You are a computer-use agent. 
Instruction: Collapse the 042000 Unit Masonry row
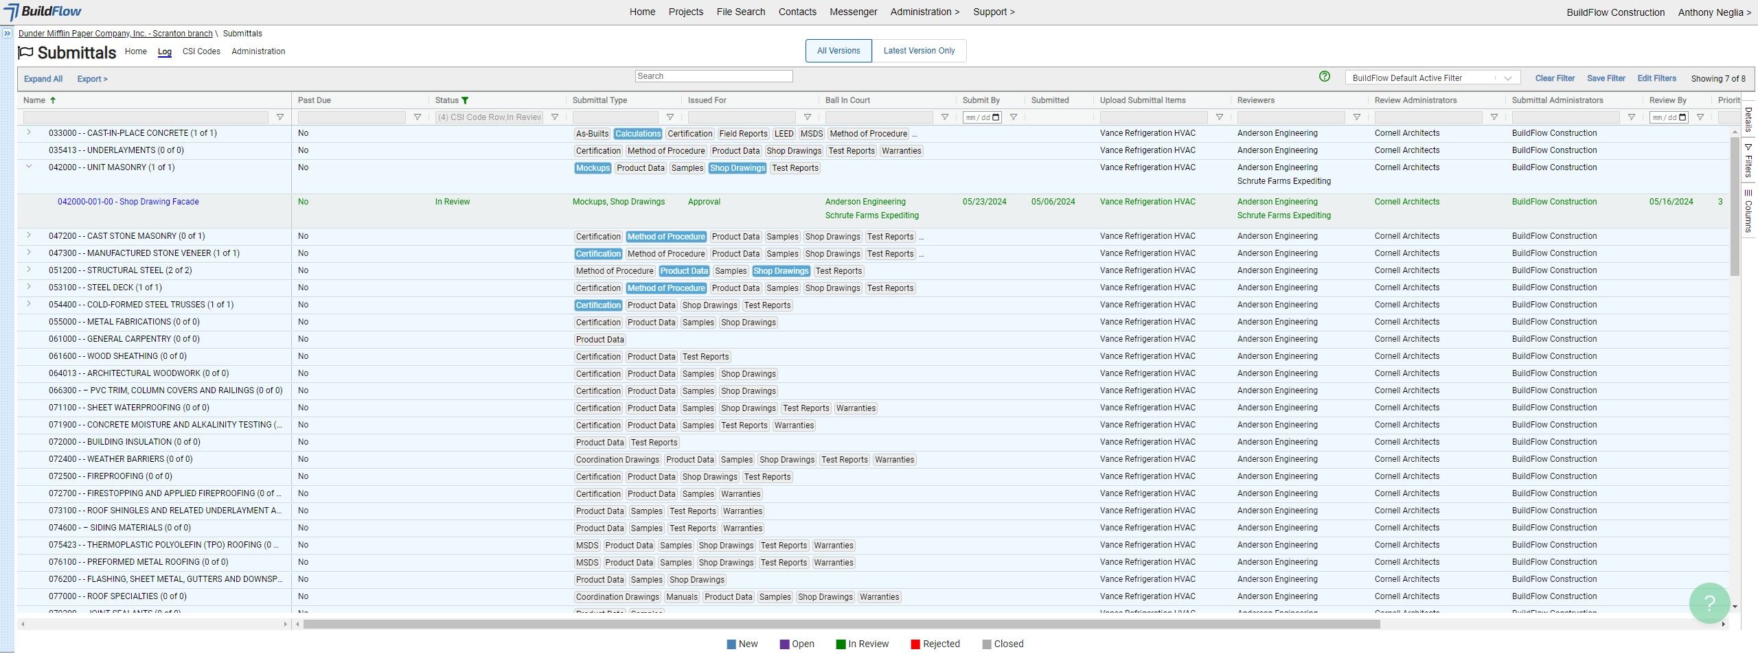pyautogui.click(x=29, y=167)
